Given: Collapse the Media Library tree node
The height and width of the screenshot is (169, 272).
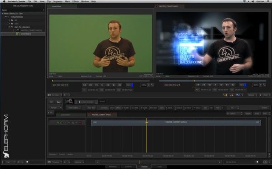Looking at the screenshot, I should [x=2, y=13].
